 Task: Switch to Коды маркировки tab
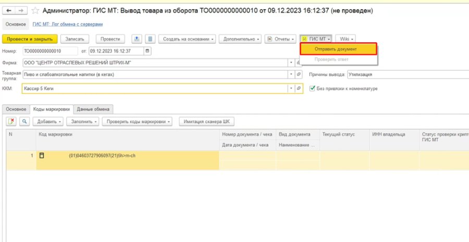tap(52, 110)
